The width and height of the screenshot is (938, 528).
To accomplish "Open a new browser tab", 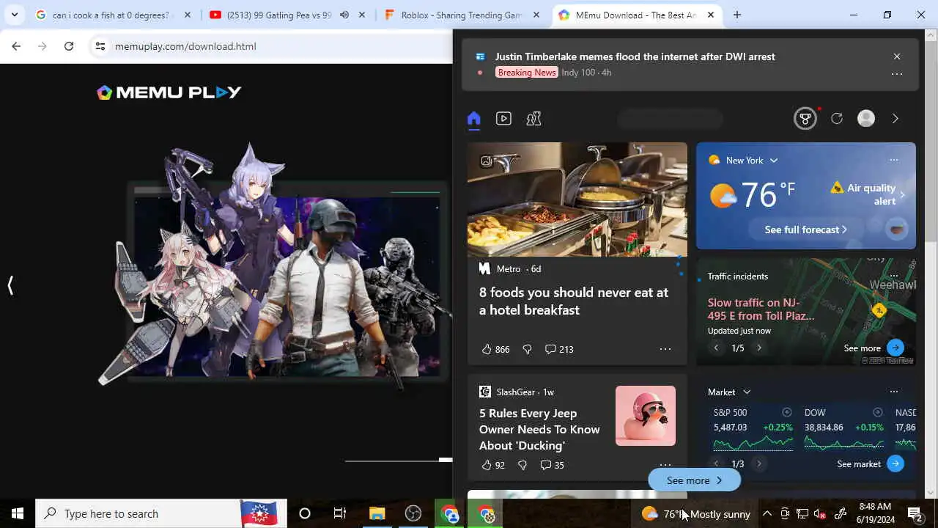I will (737, 15).
